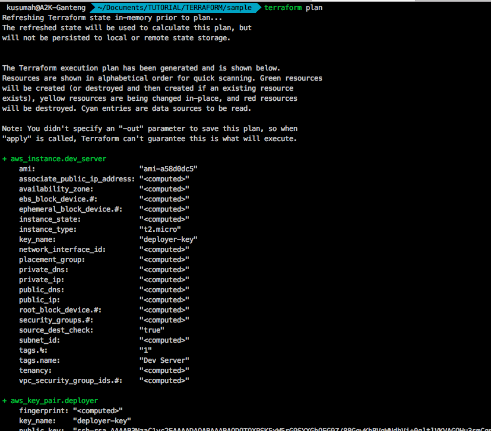Click the subnet_id attribute name

click(x=39, y=340)
